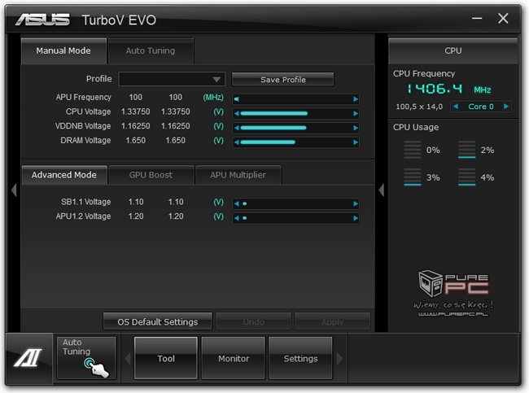Click the Apply button

[332, 322]
